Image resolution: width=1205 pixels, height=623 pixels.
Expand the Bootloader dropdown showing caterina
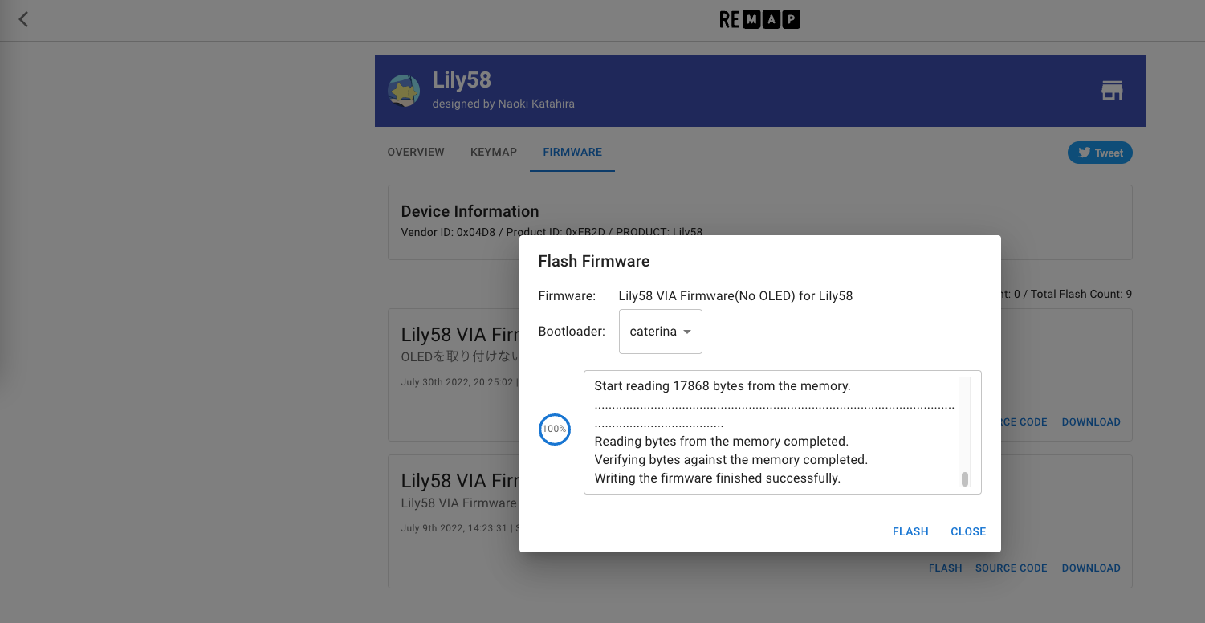click(660, 332)
